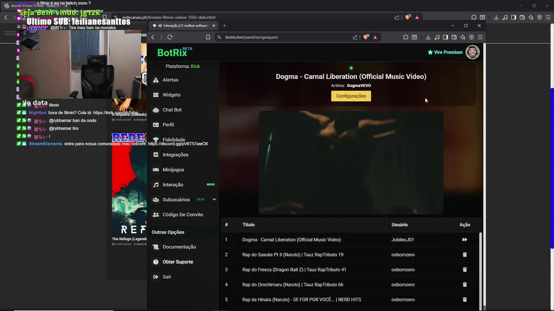This screenshot has height=311, width=554.
Task: Open Brave Shields in front window
Action: click(366, 37)
